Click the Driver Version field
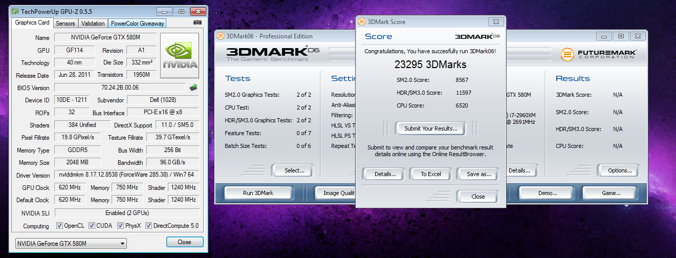This screenshot has width=676, height=258. tap(127, 175)
